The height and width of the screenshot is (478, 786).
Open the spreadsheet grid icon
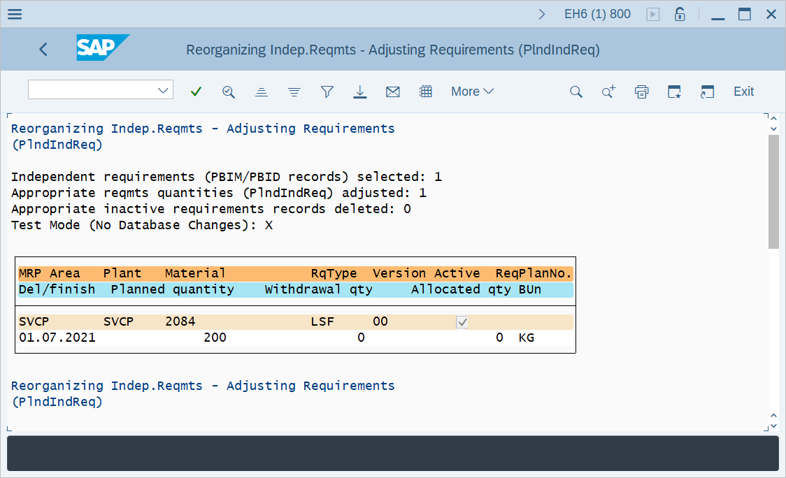coord(425,92)
